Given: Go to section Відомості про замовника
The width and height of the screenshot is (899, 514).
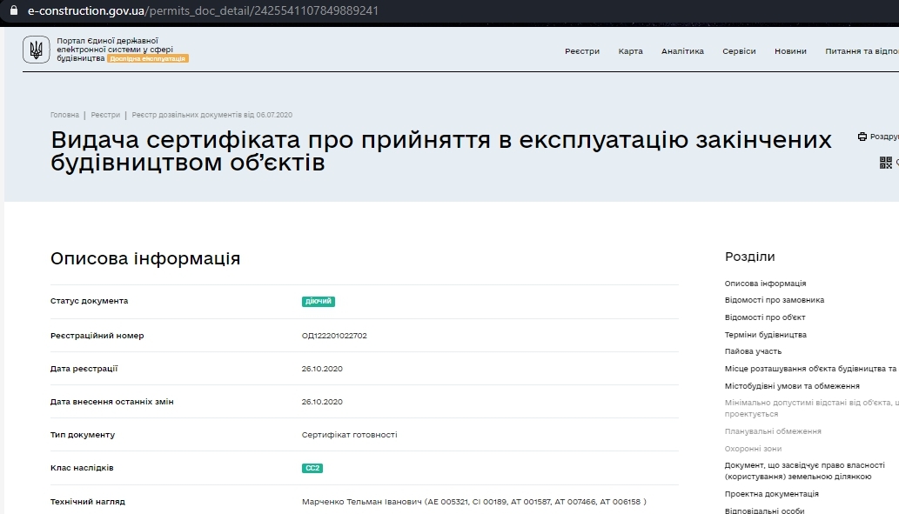Looking at the screenshot, I should pos(774,300).
